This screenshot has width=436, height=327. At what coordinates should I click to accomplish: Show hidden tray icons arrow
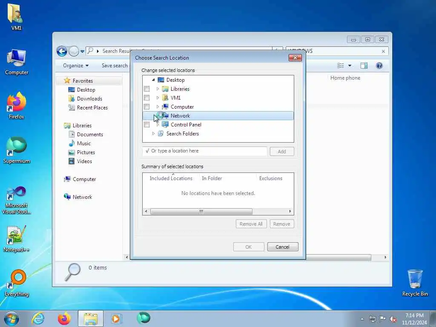pyautogui.click(x=362, y=319)
